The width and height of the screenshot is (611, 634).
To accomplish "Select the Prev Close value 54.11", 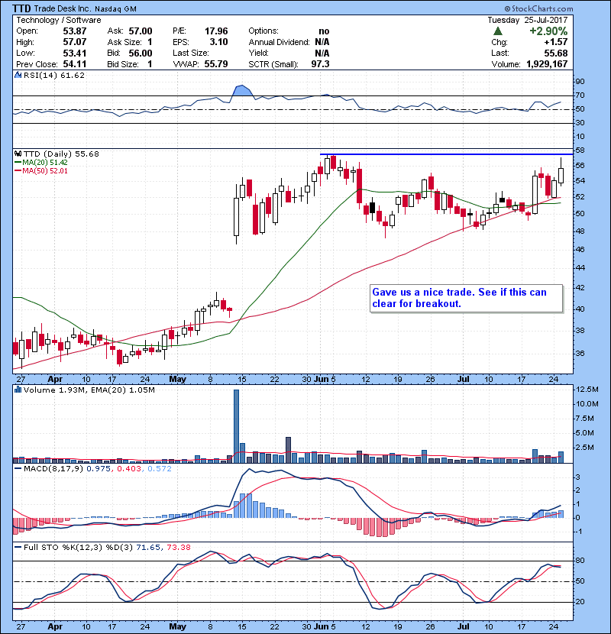I will pyautogui.click(x=75, y=64).
